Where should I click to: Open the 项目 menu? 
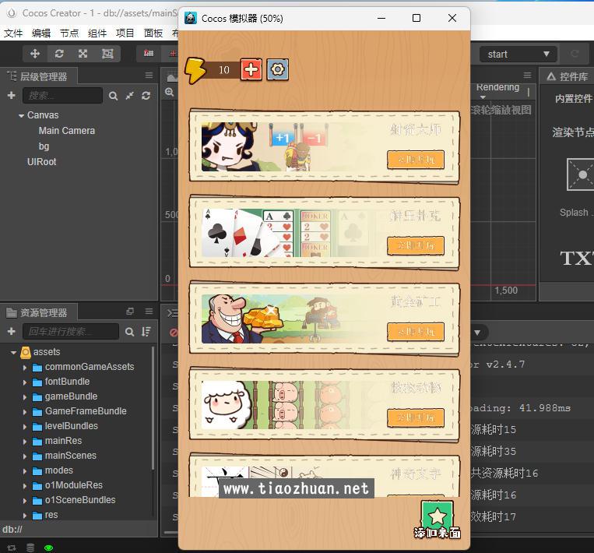click(x=125, y=33)
